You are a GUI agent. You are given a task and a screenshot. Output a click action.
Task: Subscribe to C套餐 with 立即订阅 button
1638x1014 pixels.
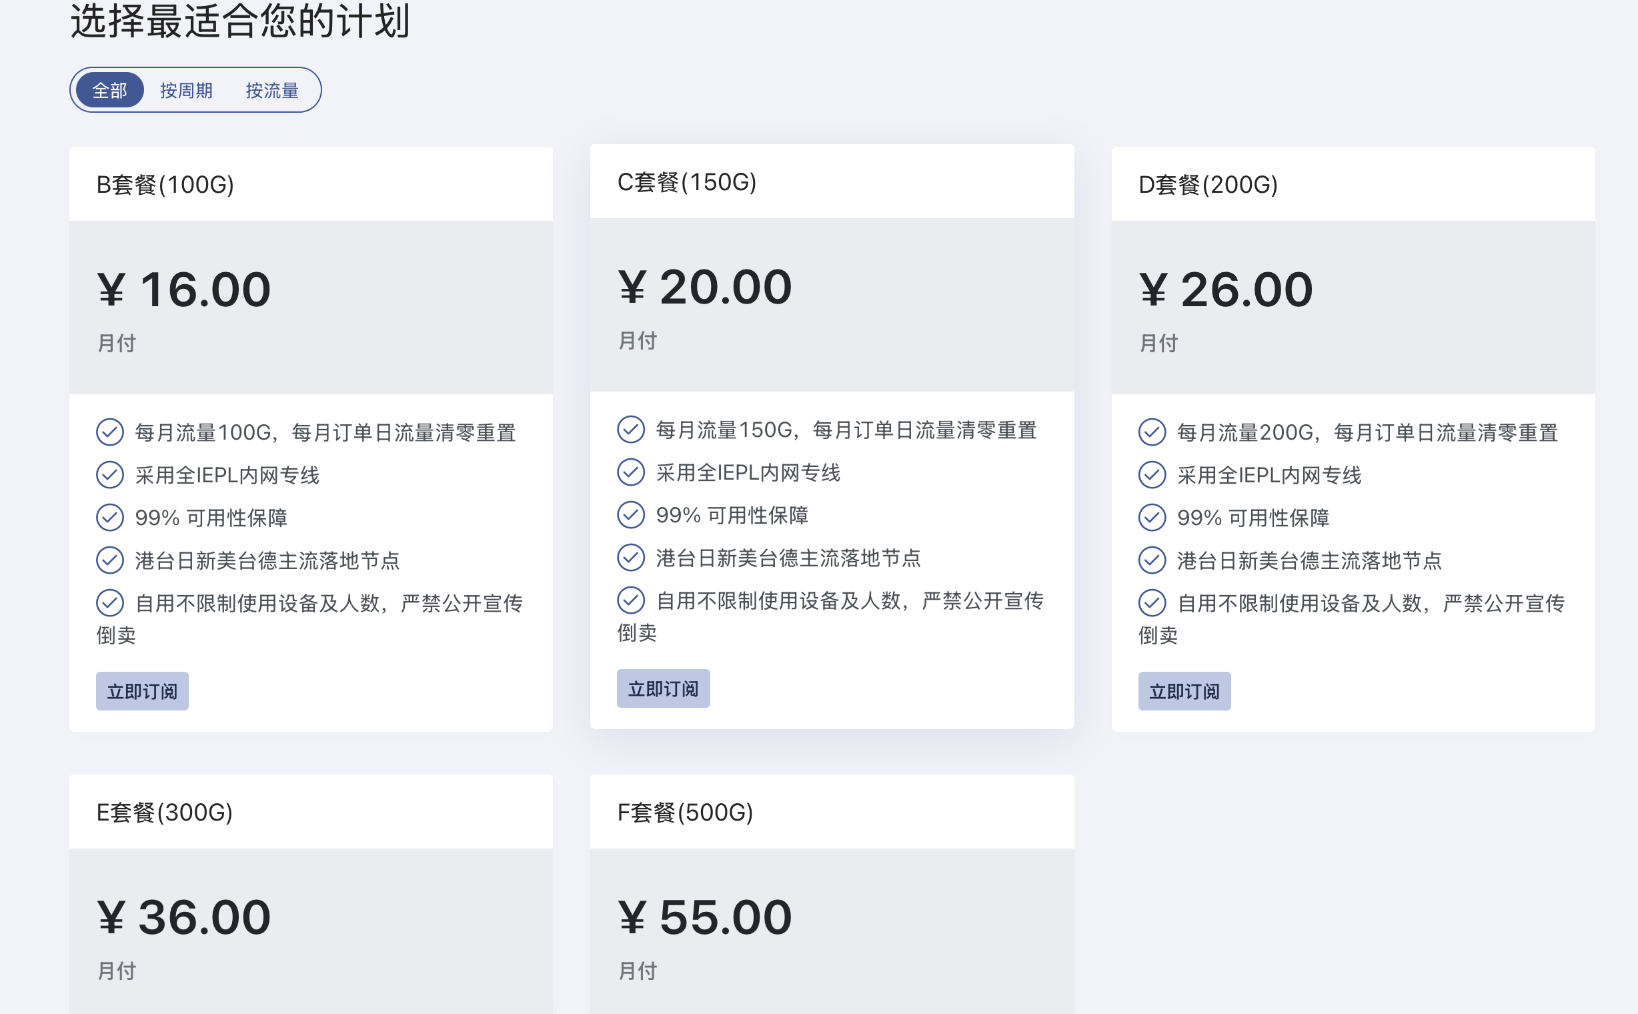tap(662, 688)
